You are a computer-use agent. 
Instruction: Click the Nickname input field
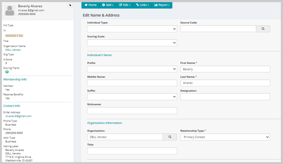tap(132, 110)
